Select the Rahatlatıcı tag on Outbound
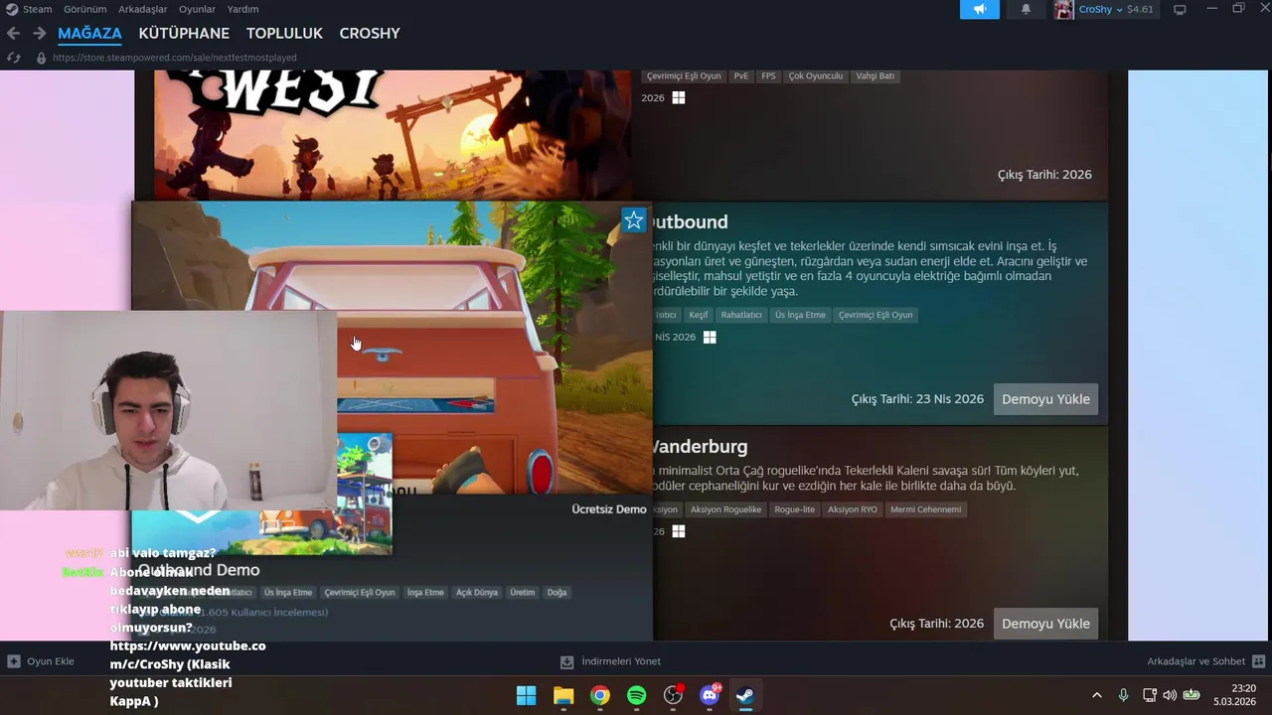This screenshot has height=715, width=1272. [741, 315]
